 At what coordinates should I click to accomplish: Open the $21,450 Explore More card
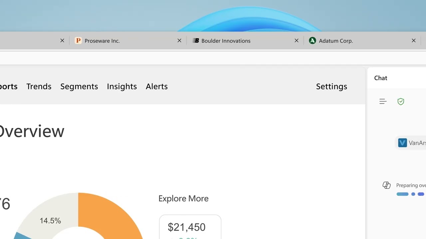point(190,227)
